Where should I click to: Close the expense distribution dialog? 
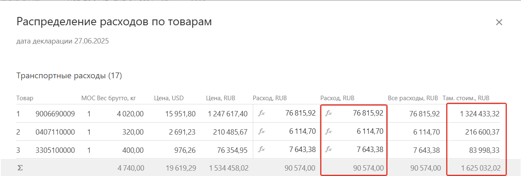tap(499, 22)
